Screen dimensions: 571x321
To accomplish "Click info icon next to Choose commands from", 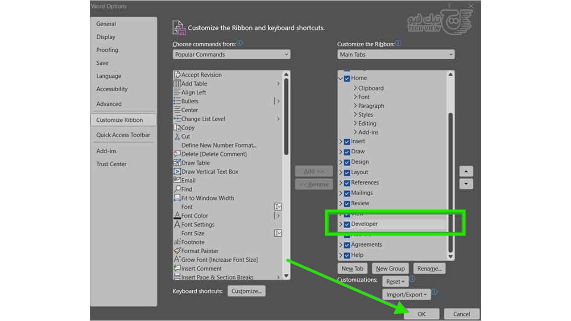I will [240, 43].
